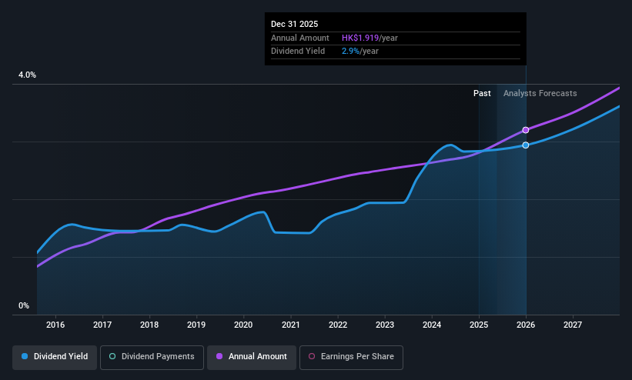Click the 4.0% y-axis label
632x380 pixels.
coord(27,75)
